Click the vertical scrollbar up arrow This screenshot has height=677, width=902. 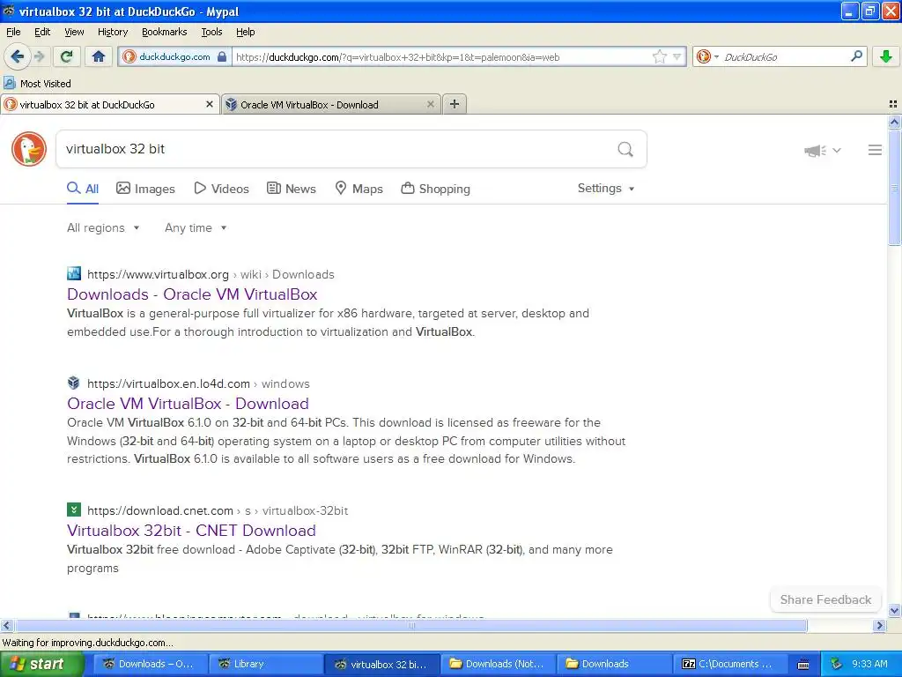894,122
